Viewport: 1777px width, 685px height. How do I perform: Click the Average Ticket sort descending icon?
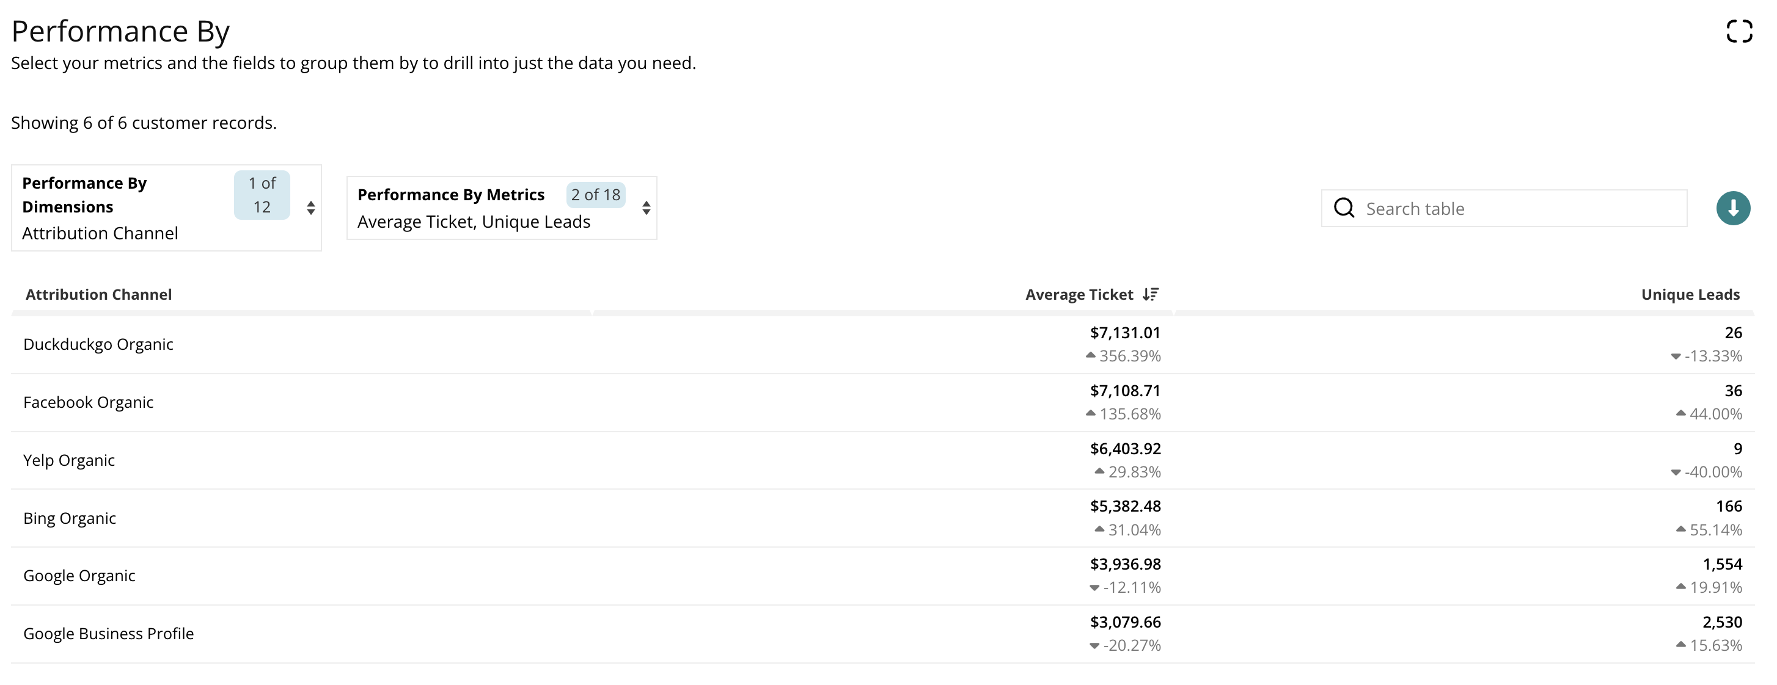1150,294
